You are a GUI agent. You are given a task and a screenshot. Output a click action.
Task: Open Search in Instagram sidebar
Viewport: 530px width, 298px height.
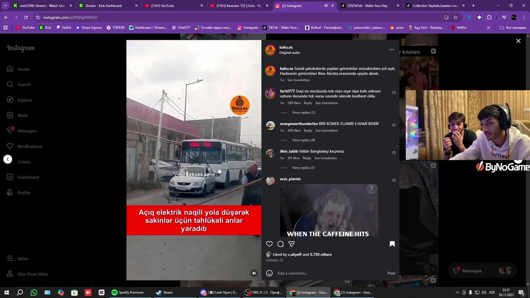[19, 84]
